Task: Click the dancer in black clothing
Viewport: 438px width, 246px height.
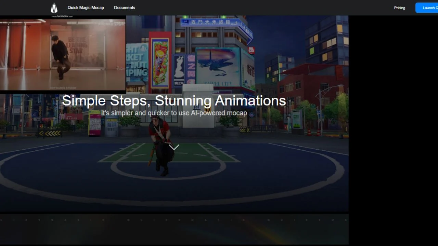Action: tap(60, 56)
